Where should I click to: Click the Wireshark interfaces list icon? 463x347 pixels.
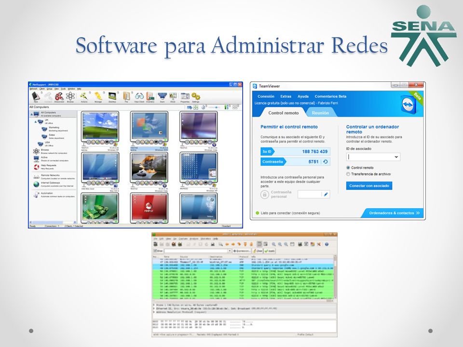point(156,244)
